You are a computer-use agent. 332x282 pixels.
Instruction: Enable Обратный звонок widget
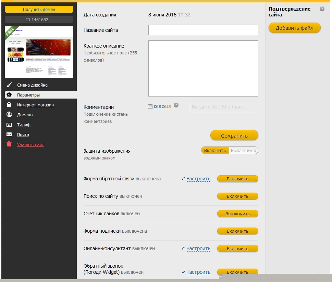tap(237, 272)
